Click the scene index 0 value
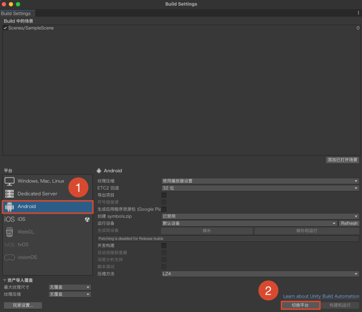Image resolution: width=362 pixels, height=312 pixels. click(x=358, y=28)
